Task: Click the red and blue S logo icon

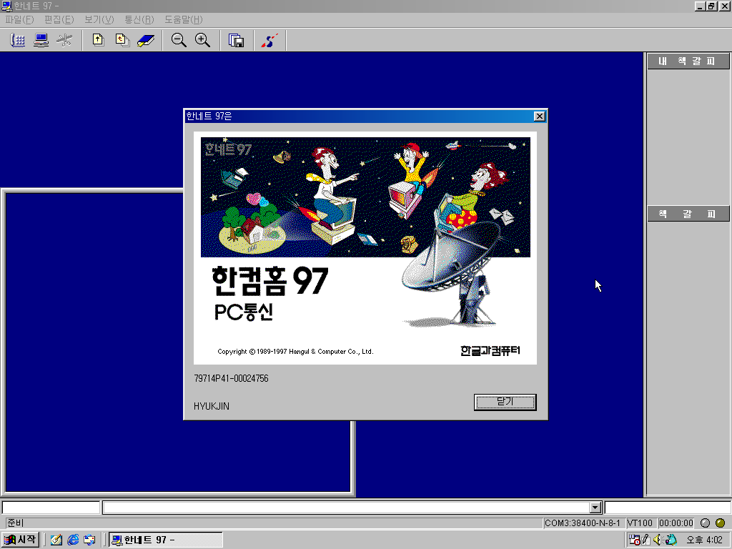Action: 269,40
